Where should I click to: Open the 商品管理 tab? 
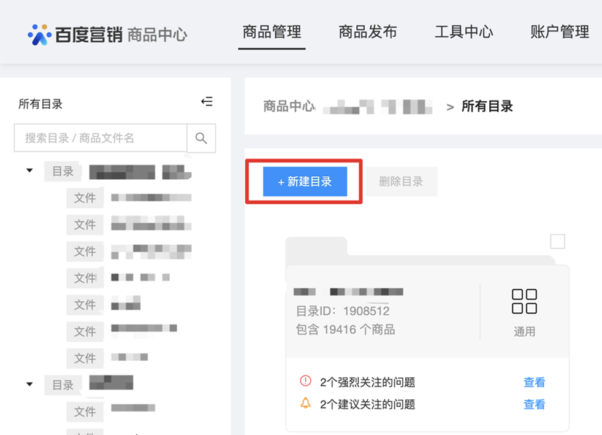(x=272, y=33)
